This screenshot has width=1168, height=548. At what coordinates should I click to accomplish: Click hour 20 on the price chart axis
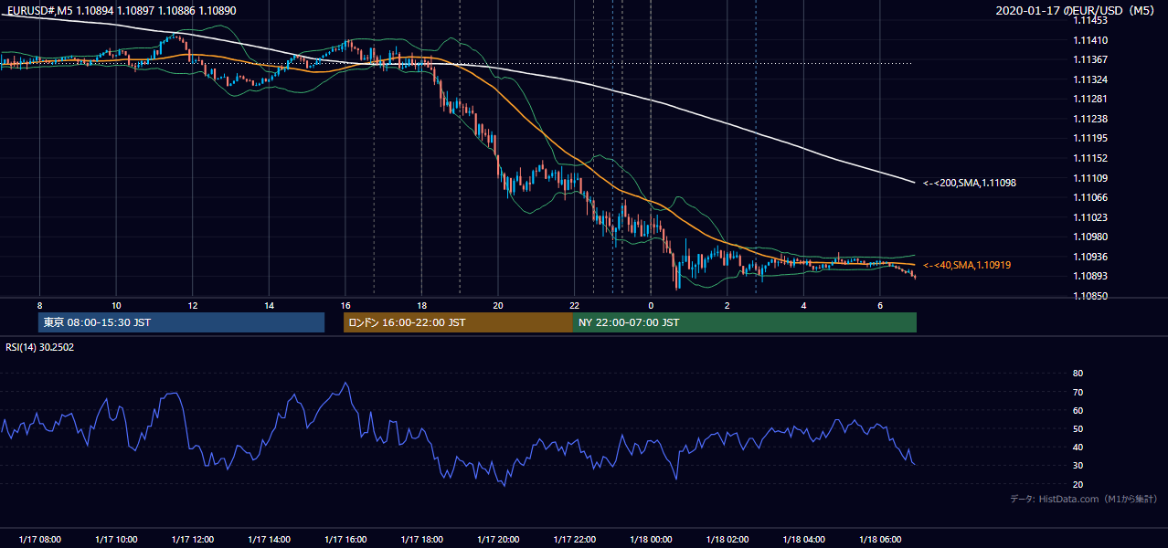(x=498, y=305)
